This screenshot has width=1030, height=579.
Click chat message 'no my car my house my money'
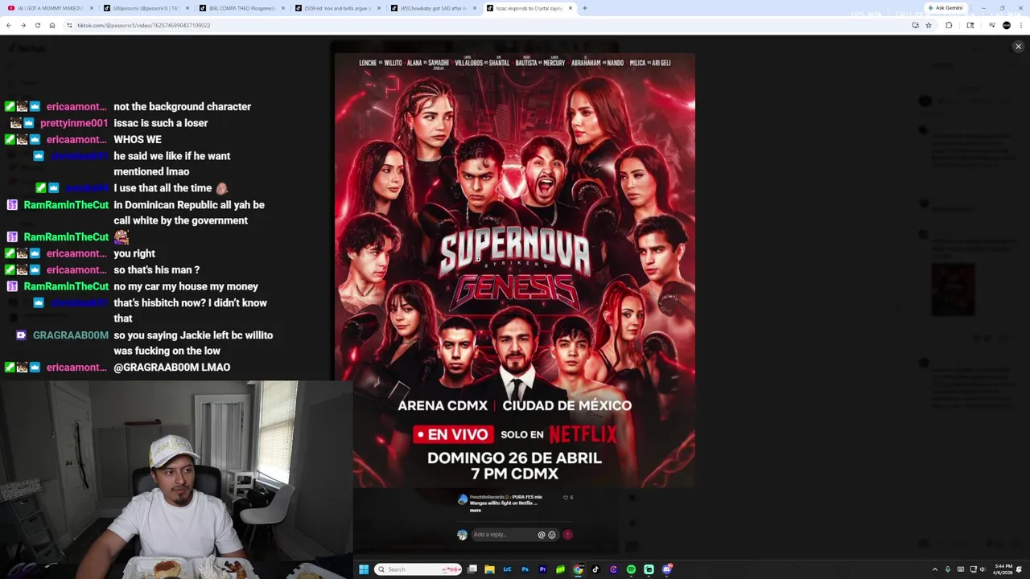[x=186, y=286]
